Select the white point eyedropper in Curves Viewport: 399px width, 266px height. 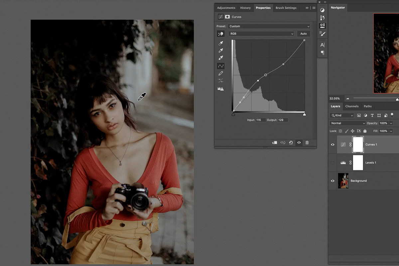point(220,57)
